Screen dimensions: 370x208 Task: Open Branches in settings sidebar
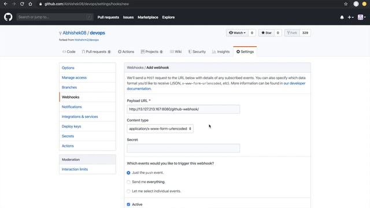[x=87, y=87]
